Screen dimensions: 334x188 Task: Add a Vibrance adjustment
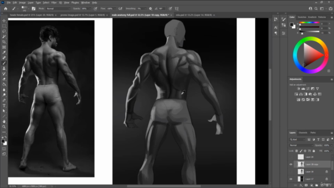[x=317, y=89]
